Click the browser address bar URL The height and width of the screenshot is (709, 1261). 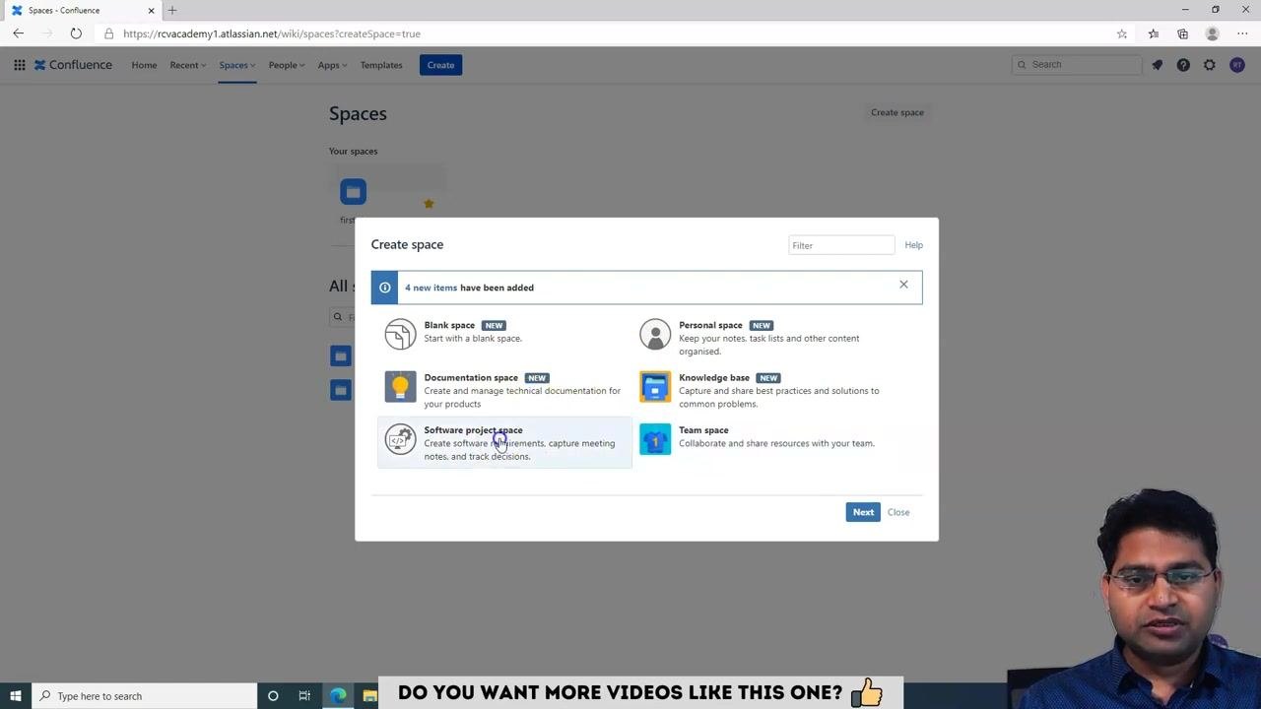click(x=272, y=33)
